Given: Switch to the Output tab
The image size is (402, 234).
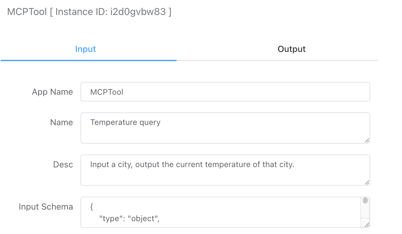Looking at the screenshot, I should (291, 49).
